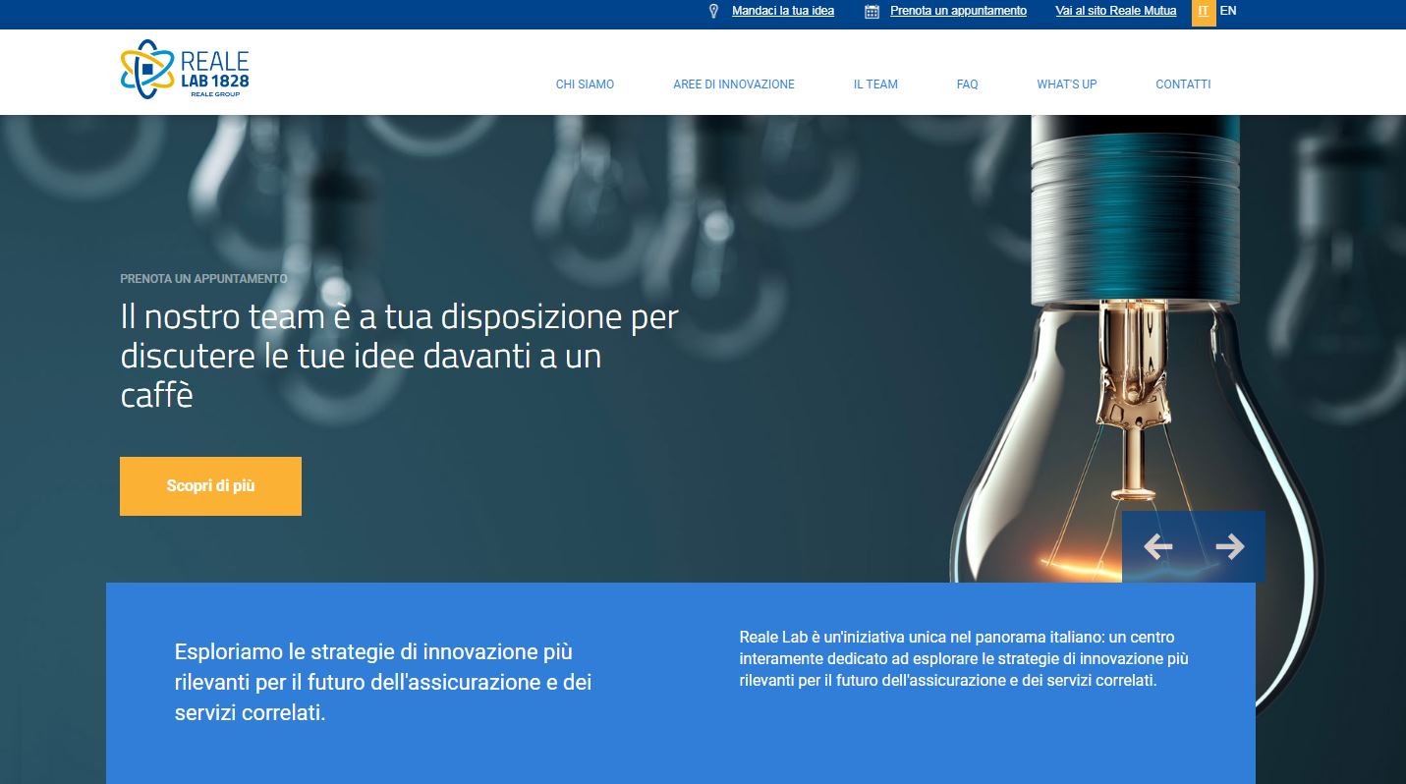Open the Chi Siamo menu item
1406x784 pixels.
point(585,84)
